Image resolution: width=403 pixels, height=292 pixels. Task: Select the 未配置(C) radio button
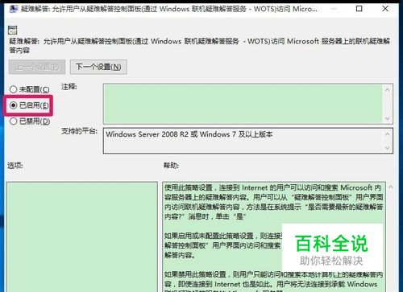pos(29,89)
